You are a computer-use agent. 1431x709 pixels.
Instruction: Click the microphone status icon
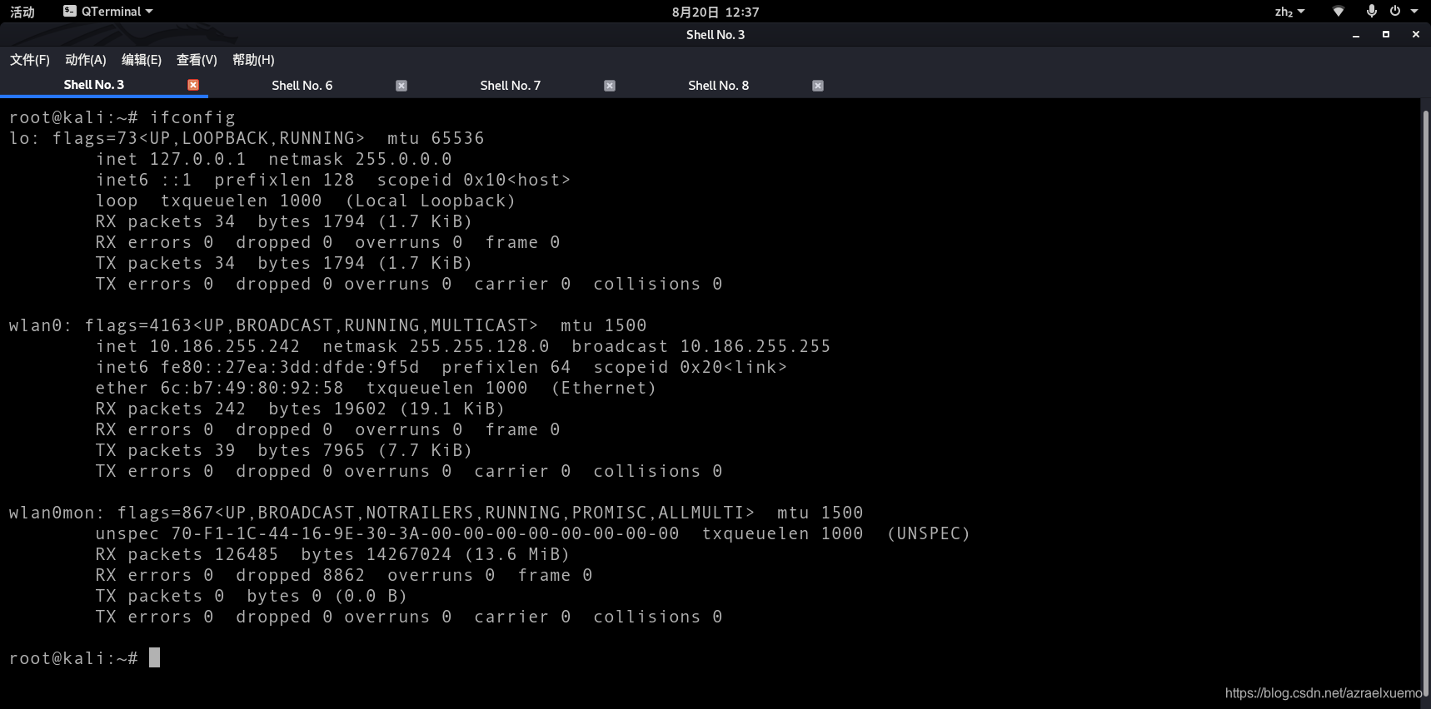(1371, 11)
